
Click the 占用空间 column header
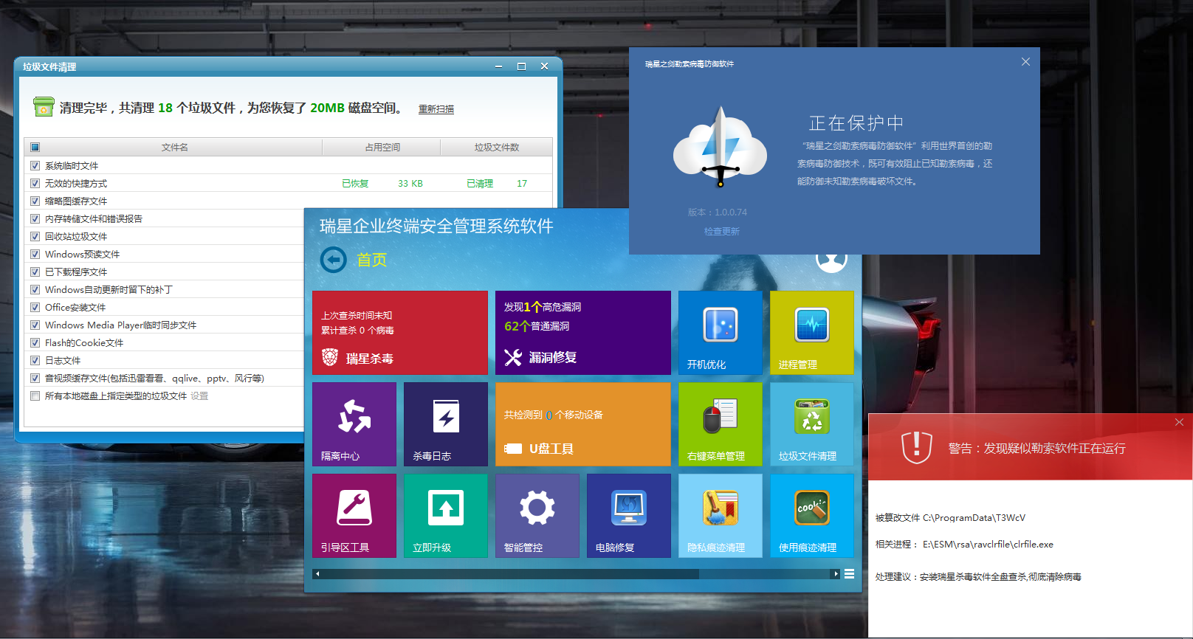(x=382, y=148)
